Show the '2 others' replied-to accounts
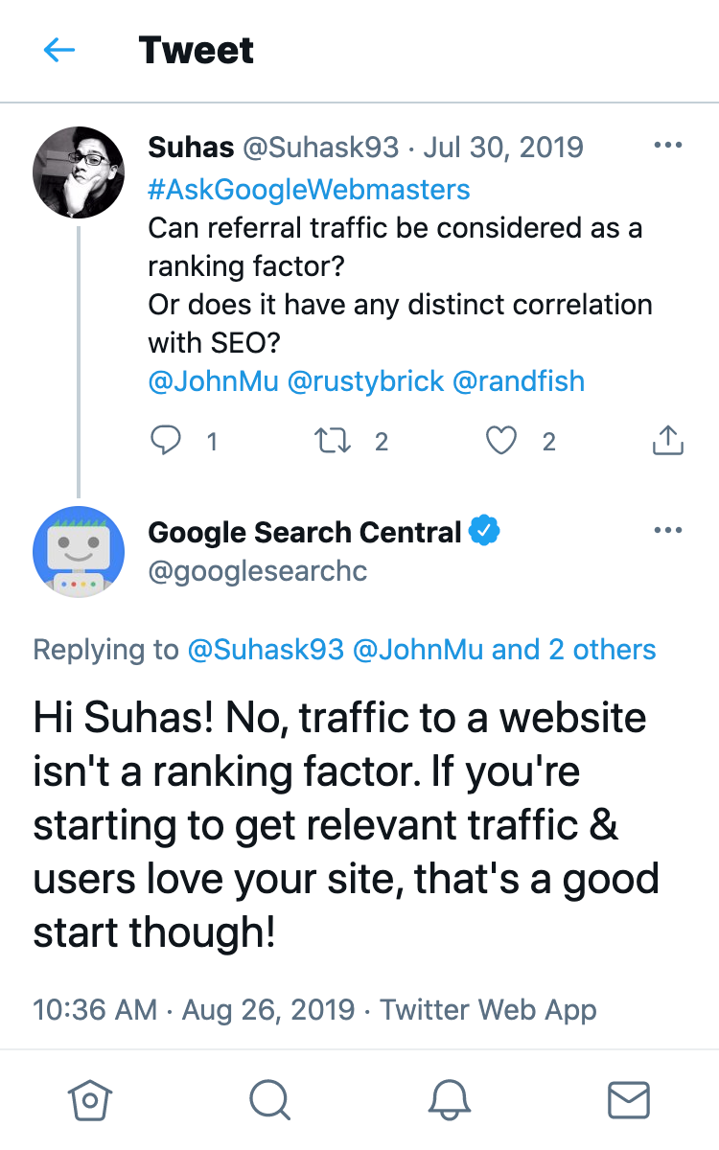 [x=602, y=650]
